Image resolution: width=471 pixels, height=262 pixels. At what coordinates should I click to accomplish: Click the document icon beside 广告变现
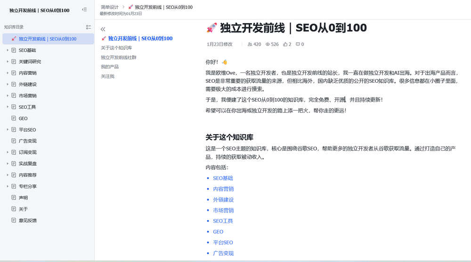(14, 141)
